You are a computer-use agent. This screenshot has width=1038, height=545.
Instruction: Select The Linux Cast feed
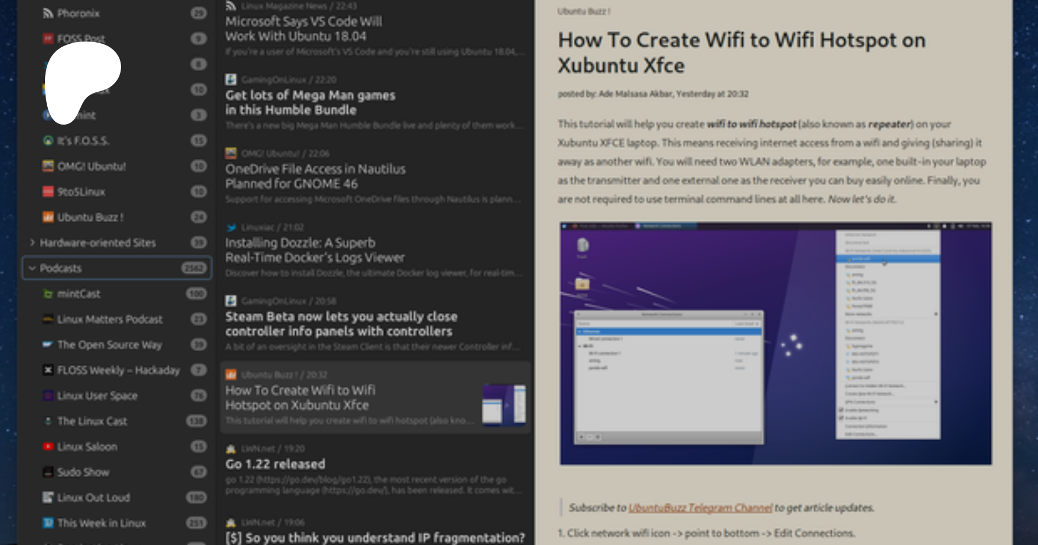pos(92,422)
